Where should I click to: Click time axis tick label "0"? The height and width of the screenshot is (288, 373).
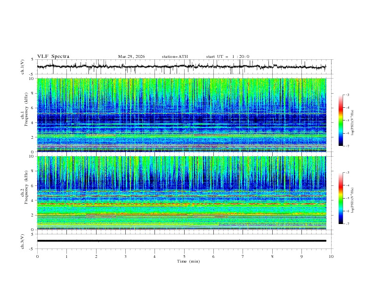[x=37, y=256]
